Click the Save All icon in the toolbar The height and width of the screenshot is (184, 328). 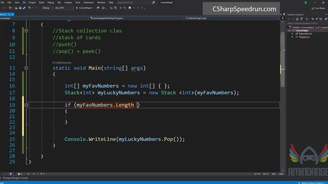pos(24,8)
